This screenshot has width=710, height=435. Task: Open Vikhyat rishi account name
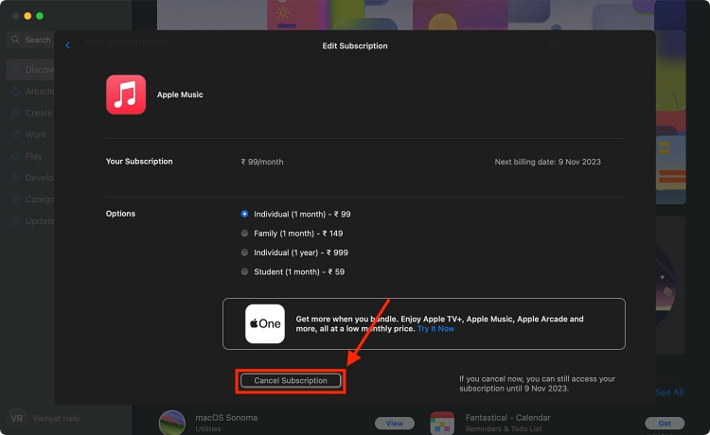pyautogui.click(x=56, y=419)
